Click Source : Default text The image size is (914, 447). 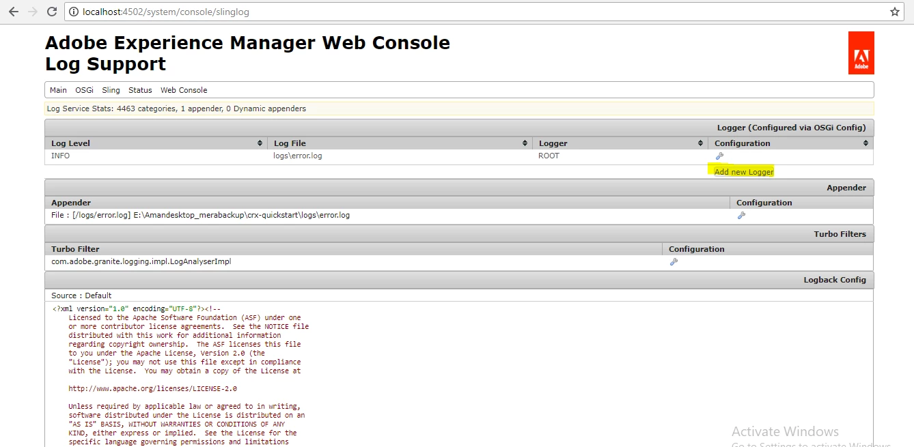point(81,295)
